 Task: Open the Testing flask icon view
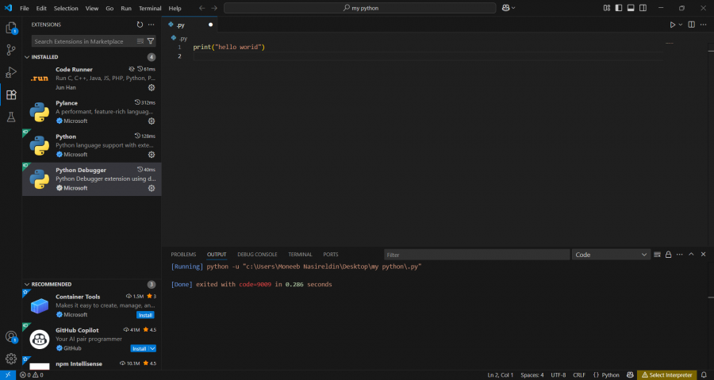11,117
